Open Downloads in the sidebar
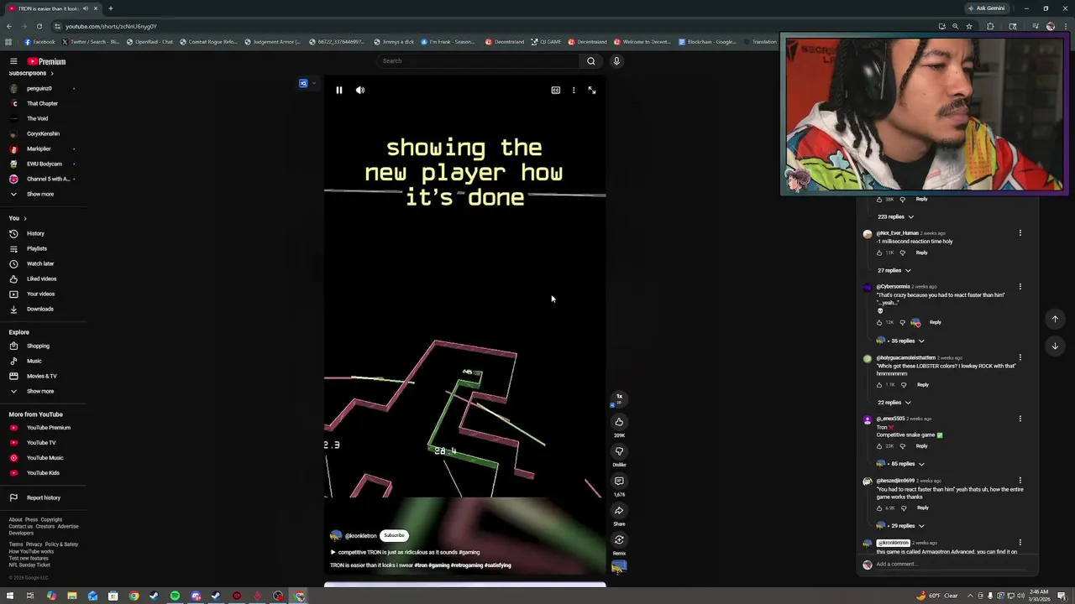1075x604 pixels. [x=40, y=309]
